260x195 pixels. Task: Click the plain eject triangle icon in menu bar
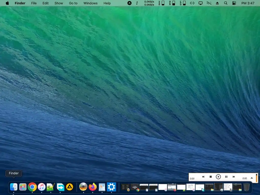click(217, 3)
